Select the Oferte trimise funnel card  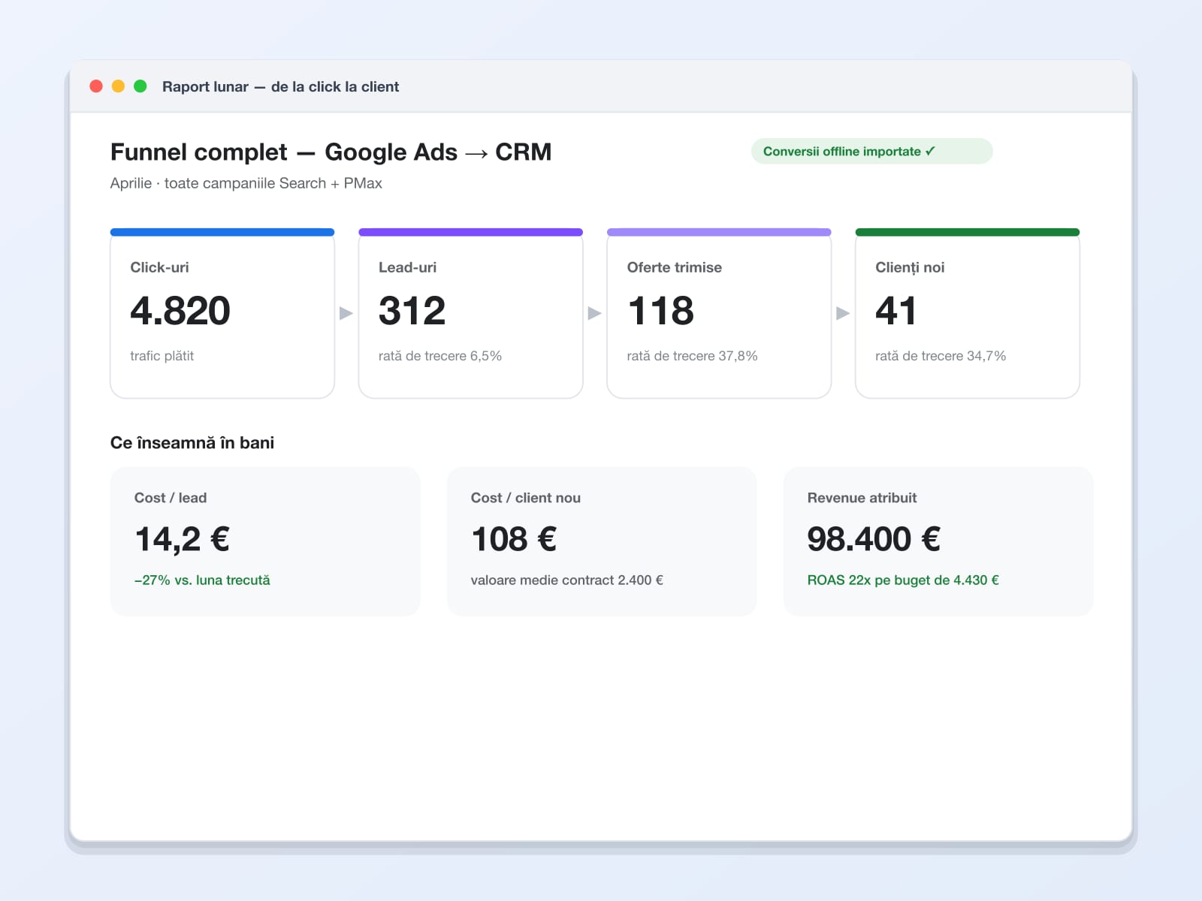[719, 313]
